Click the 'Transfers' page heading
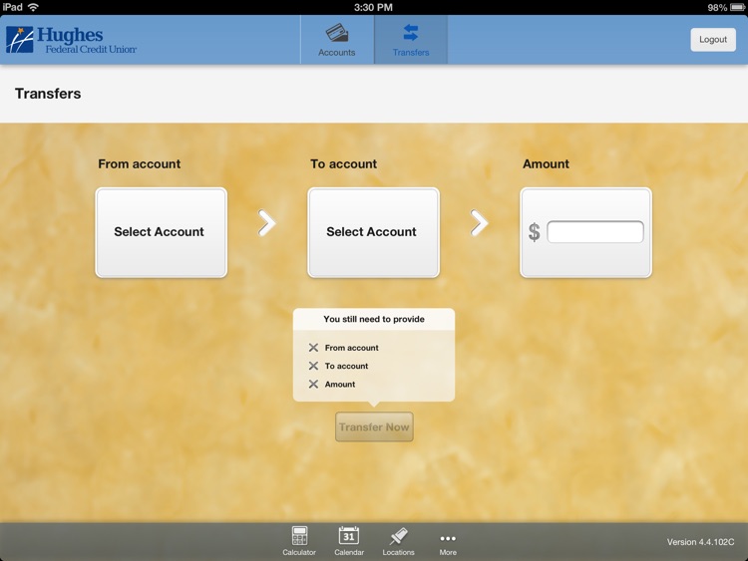 click(48, 94)
